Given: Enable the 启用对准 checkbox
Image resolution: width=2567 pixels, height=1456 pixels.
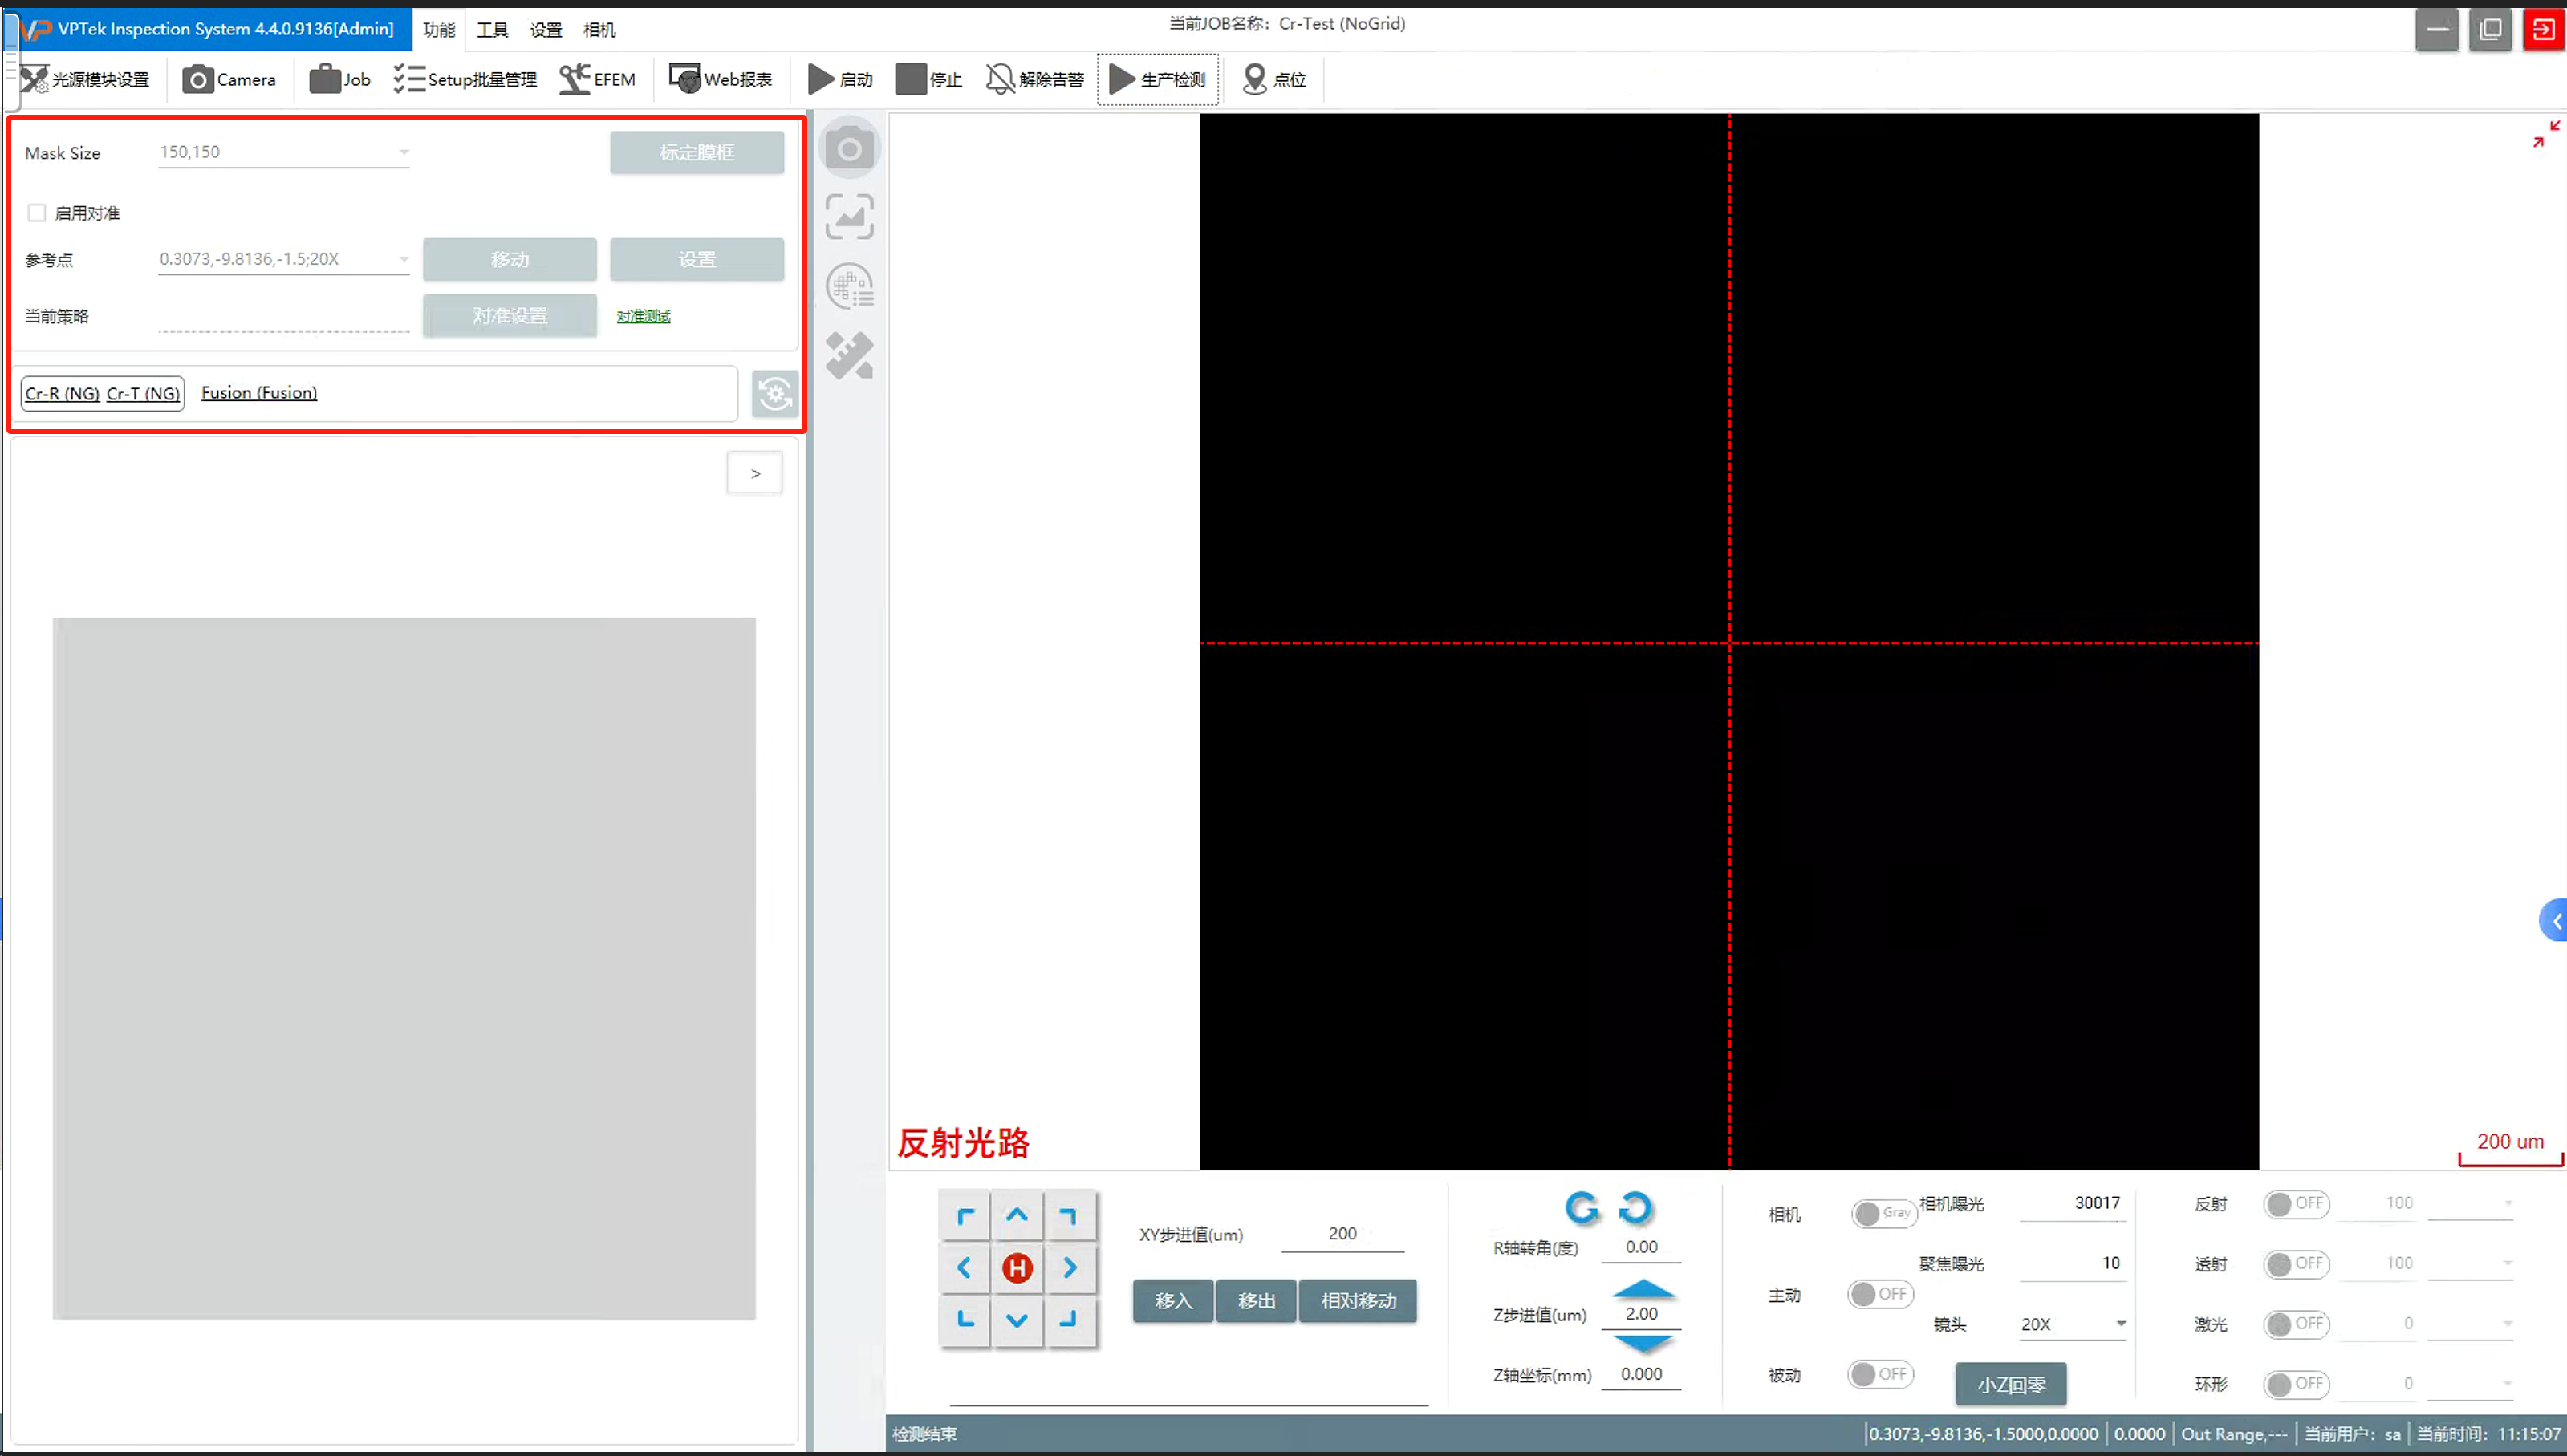Looking at the screenshot, I should pos(37,213).
